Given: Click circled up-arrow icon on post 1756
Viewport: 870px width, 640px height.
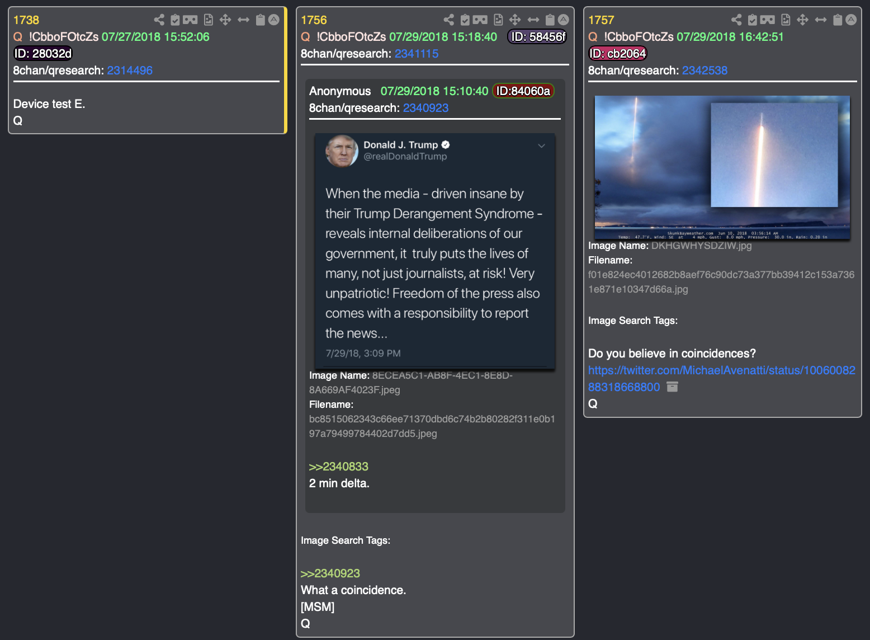Looking at the screenshot, I should (564, 20).
